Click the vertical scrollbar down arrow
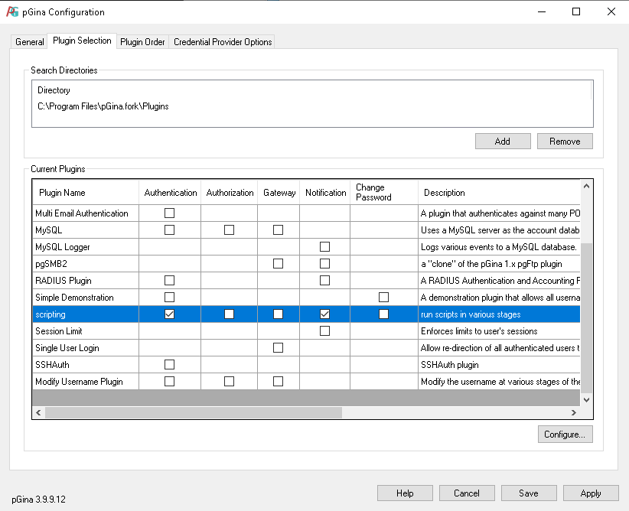Screen dimensions: 629x511 tap(587, 399)
